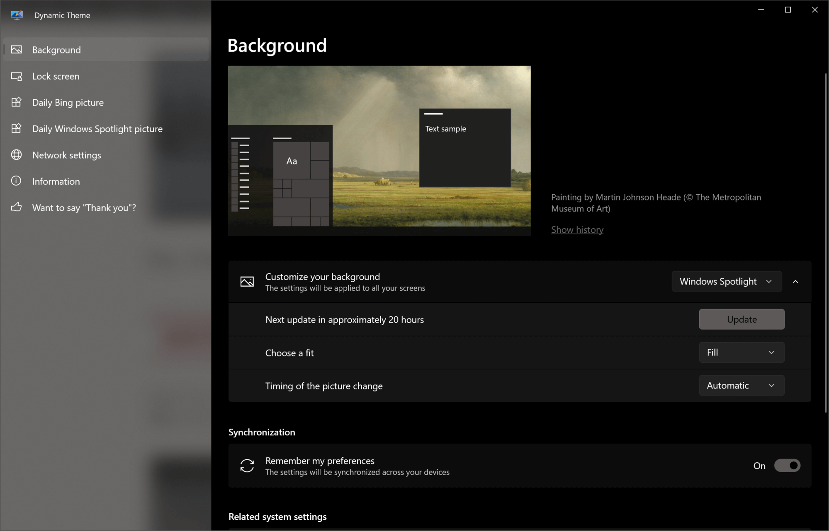829x531 pixels.
Task: Go to Daily Windows Spotlight picture
Action: (106, 129)
